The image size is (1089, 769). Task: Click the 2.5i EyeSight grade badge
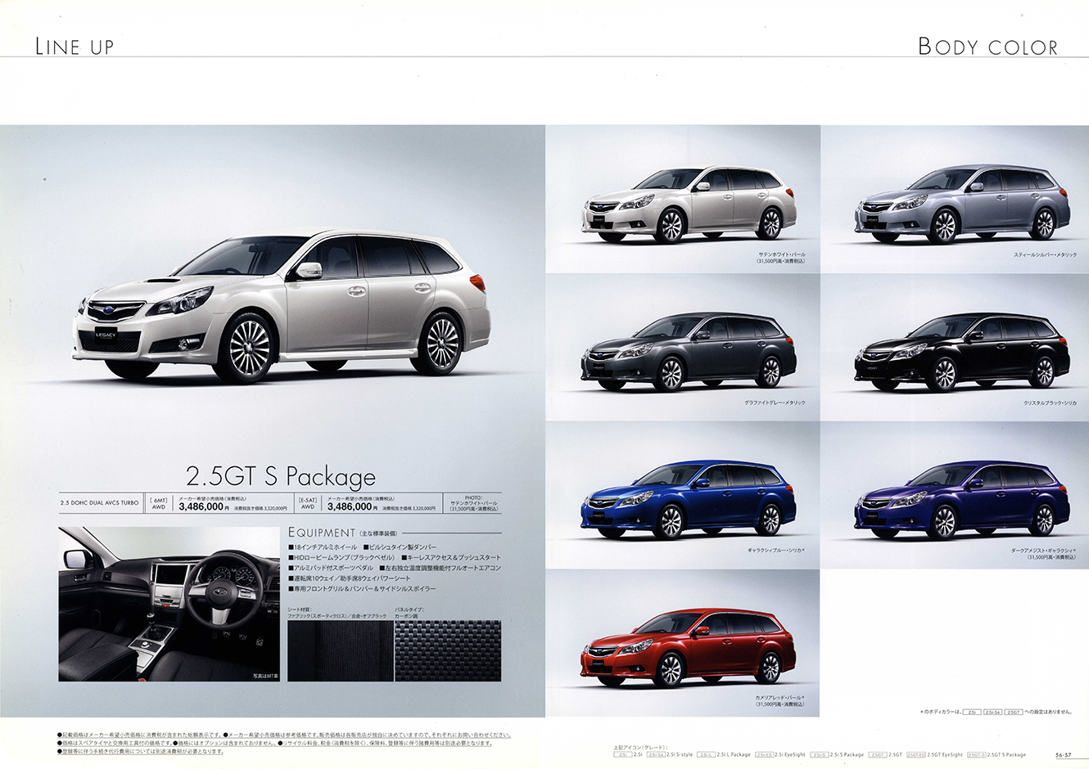coord(765,754)
